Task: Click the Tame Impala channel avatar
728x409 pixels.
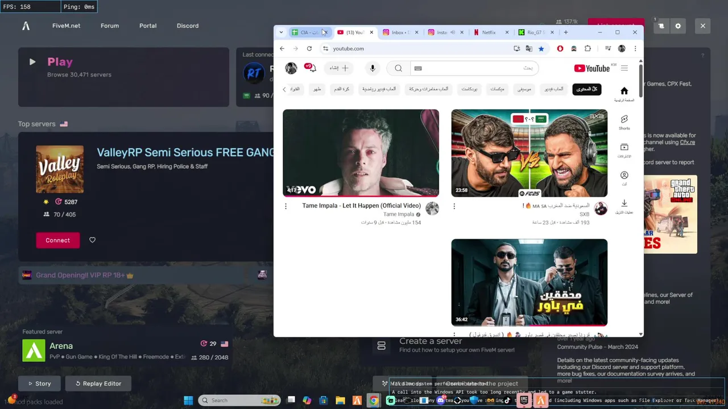Action: pos(432,208)
